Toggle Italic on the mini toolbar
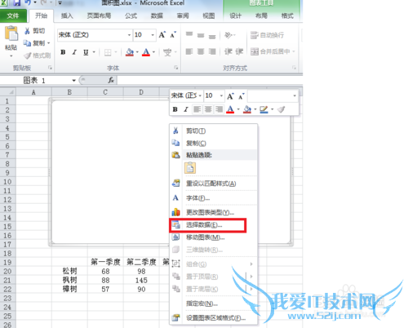Viewport: 408px width, 328px height. coord(186,109)
